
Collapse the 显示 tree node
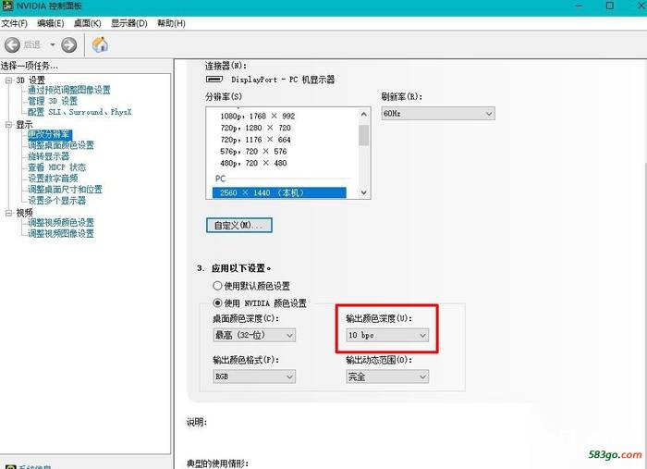8,124
